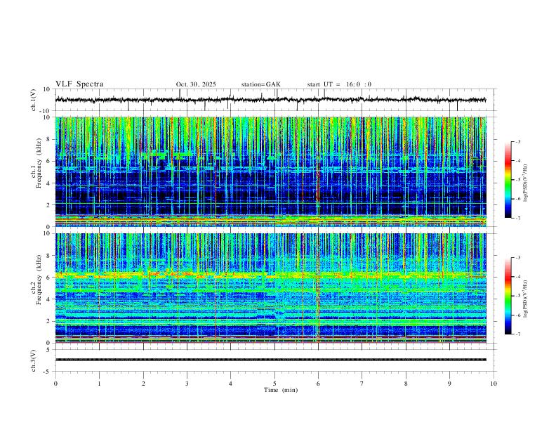The image size is (556, 430).
Task: Click time axis tick label '5'
Action: click(x=274, y=384)
